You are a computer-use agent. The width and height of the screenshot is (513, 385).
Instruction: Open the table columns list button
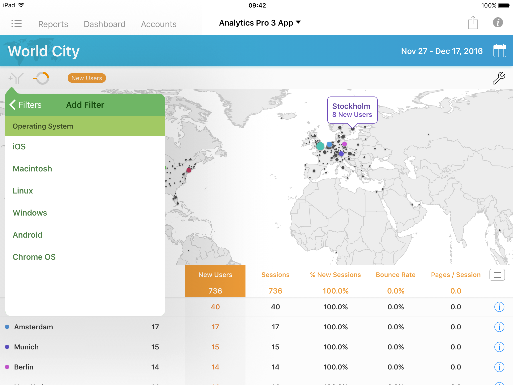tap(497, 275)
